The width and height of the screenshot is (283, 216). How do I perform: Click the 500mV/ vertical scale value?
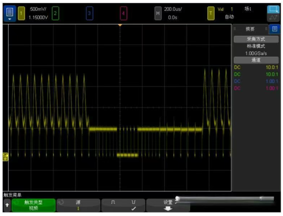coord(38,9)
